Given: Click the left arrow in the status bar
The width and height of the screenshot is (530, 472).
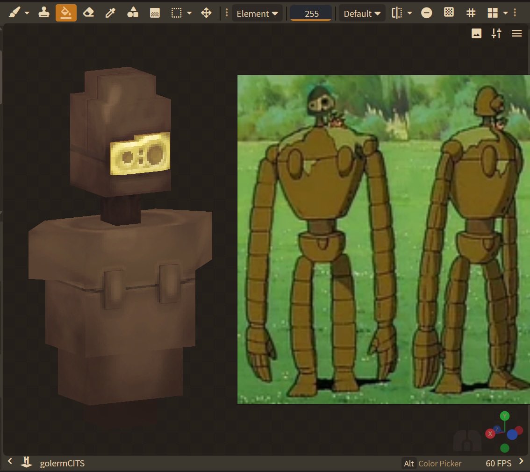Looking at the screenshot, I should pos(10,461).
